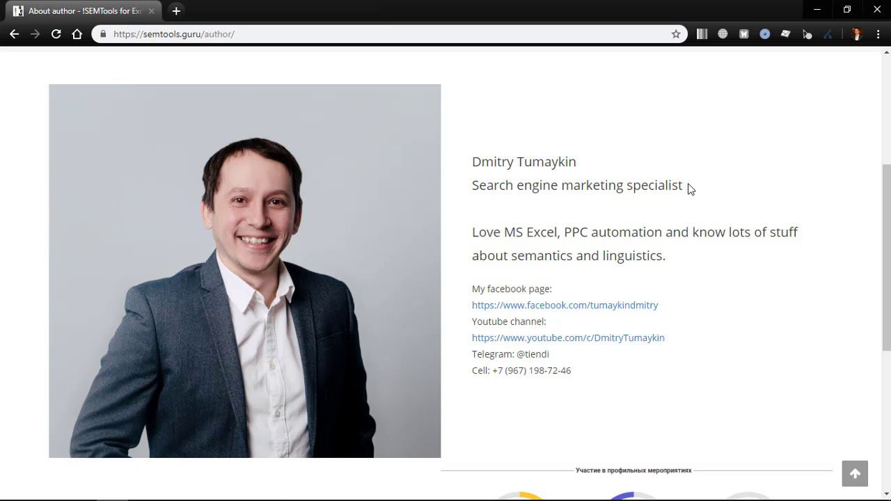Minimize the browser window
This screenshot has height=501, width=891.
[x=817, y=10]
